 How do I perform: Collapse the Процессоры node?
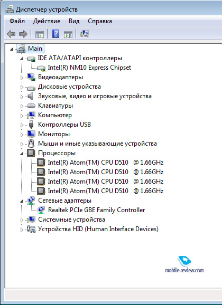coord(22,154)
